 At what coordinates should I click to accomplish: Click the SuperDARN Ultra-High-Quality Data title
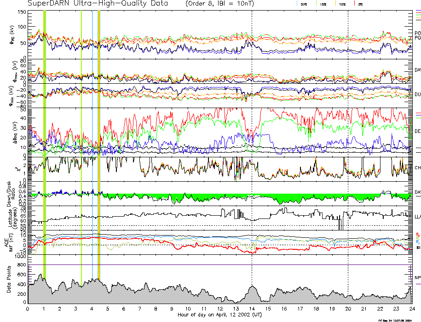(x=98, y=4)
